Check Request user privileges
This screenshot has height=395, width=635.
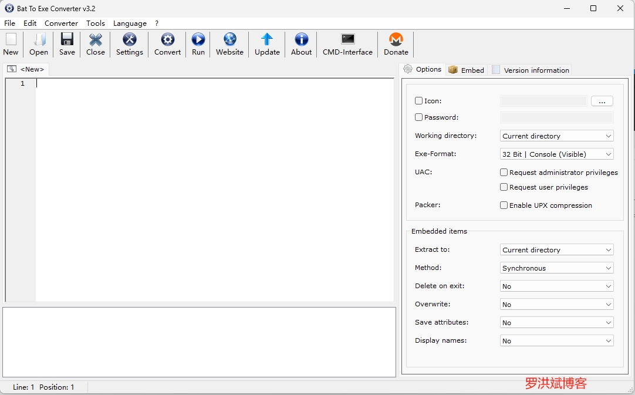504,187
